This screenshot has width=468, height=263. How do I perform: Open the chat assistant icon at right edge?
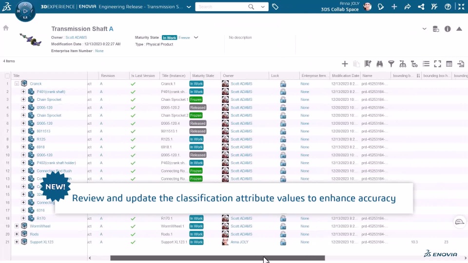click(459, 222)
